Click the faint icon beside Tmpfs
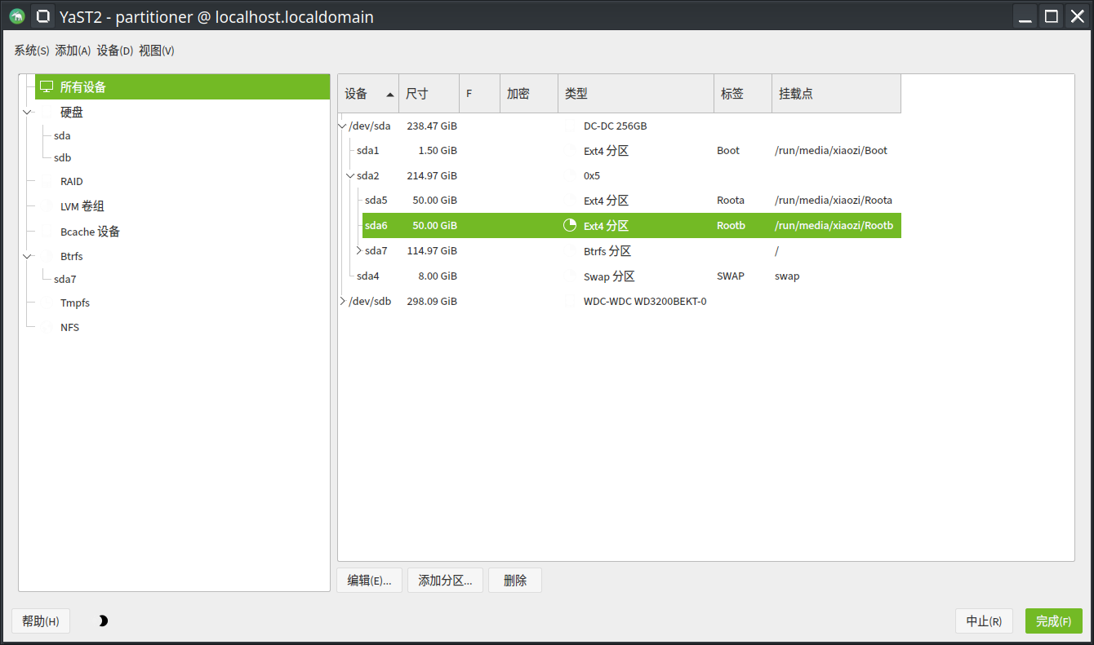The height and width of the screenshot is (645, 1094). (x=47, y=303)
